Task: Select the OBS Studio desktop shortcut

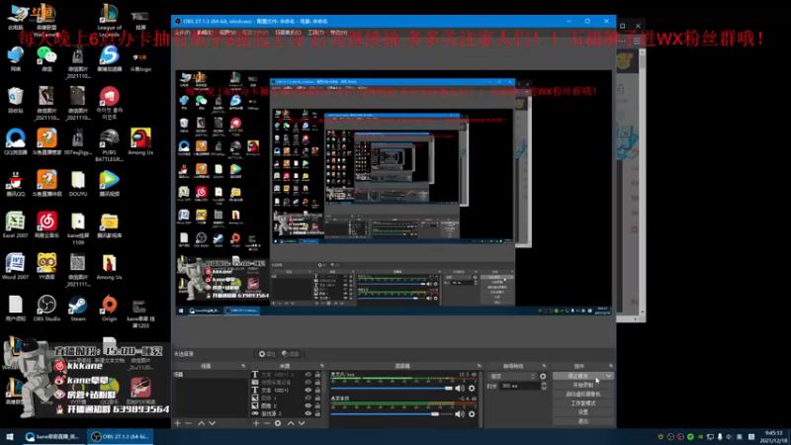Action: pos(46,308)
